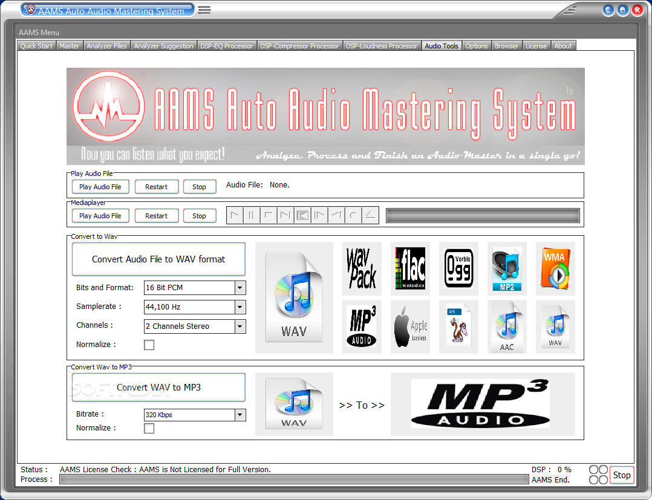The height and width of the screenshot is (500, 652).
Task: Enable Normalize in Convert to Wav
Action: pyautogui.click(x=149, y=345)
